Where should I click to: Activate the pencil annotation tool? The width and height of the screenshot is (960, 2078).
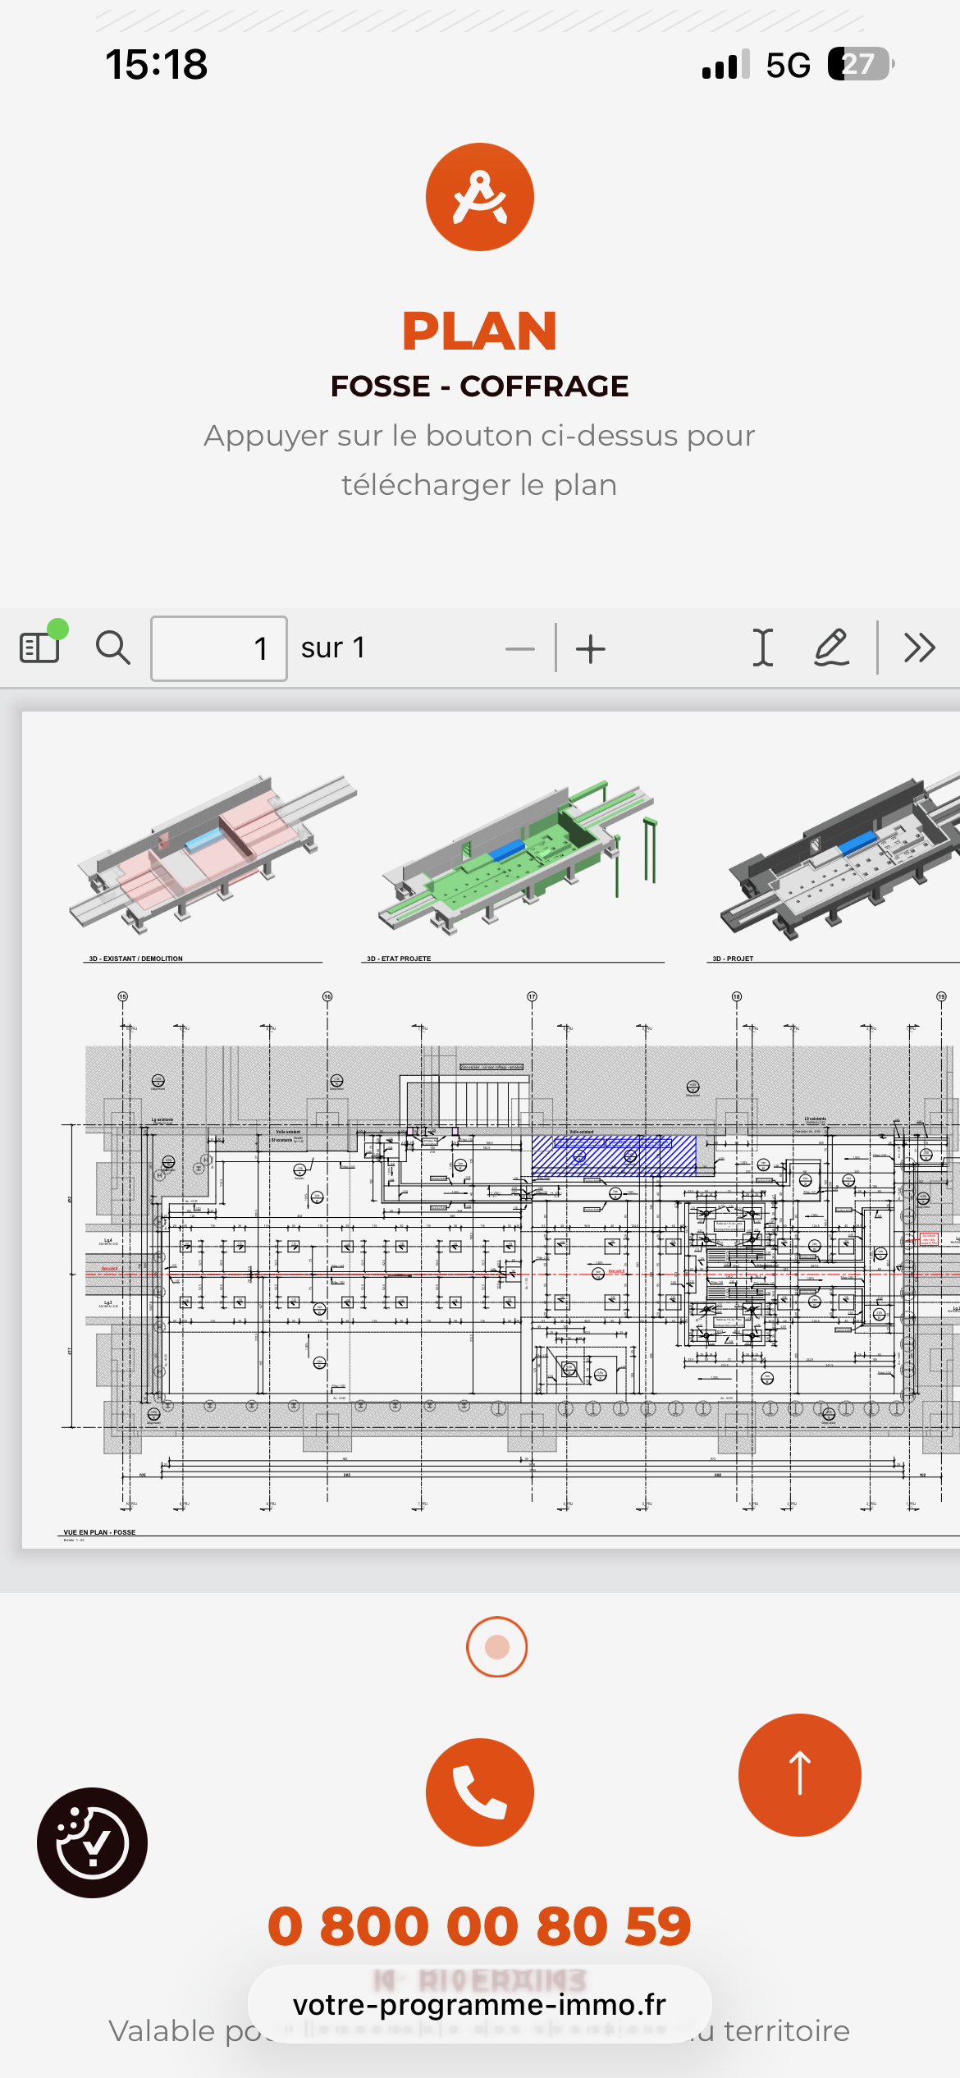pos(831,648)
